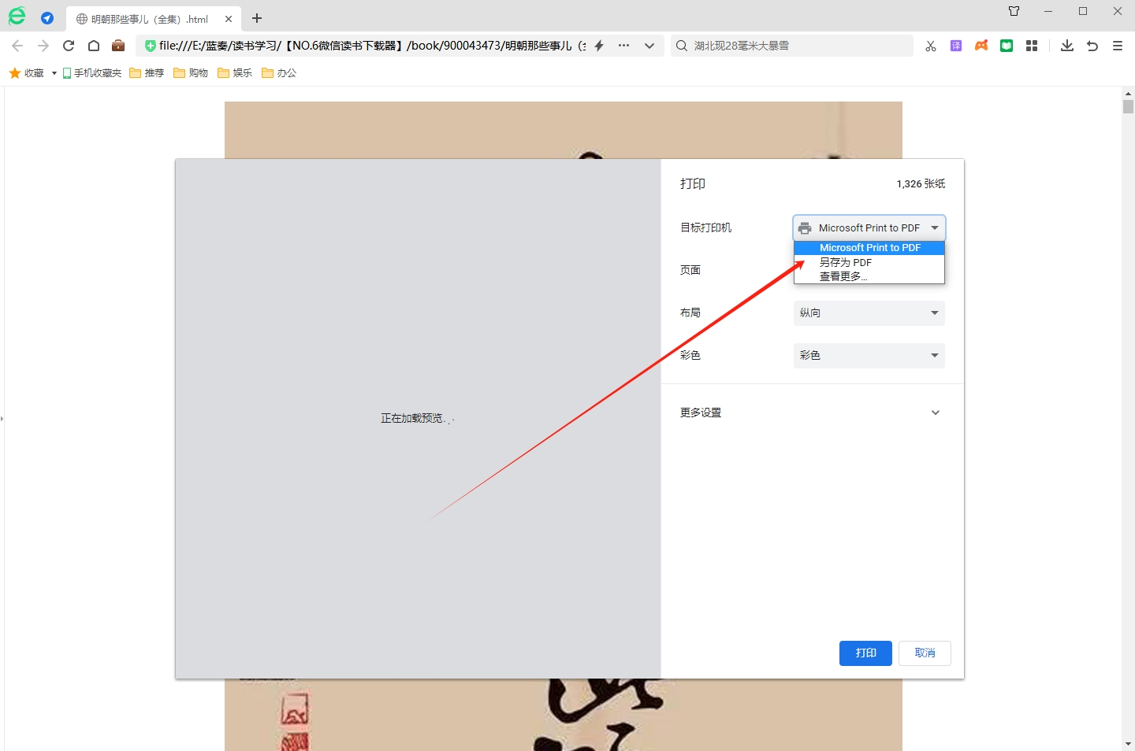Open the 目标打印机 Microsoft Print to PDF dropdown
Image resolution: width=1135 pixels, height=751 pixels.
[x=869, y=228]
